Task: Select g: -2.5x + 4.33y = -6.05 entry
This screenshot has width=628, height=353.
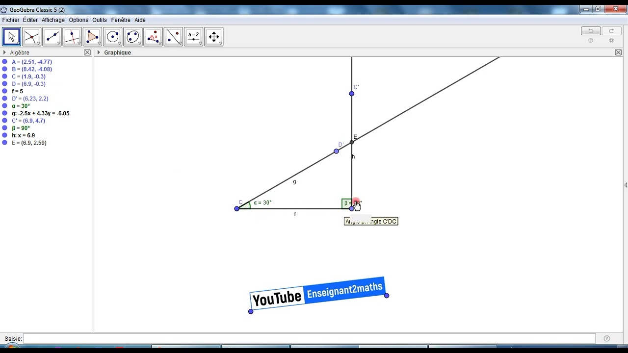Action: click(x=41, y=113)
